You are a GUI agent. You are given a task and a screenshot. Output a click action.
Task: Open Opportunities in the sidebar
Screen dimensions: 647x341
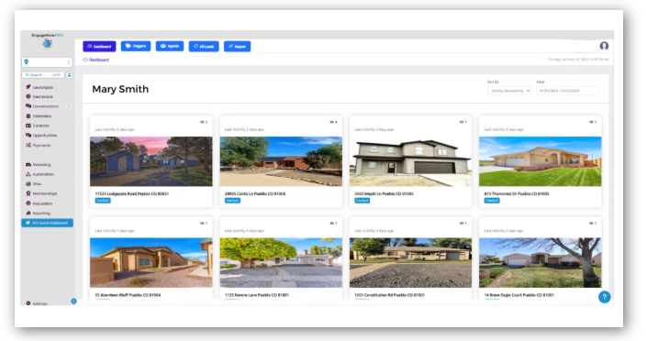41,136
